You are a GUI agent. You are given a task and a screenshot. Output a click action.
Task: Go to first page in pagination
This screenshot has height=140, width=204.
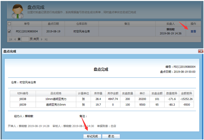(11, 39)
